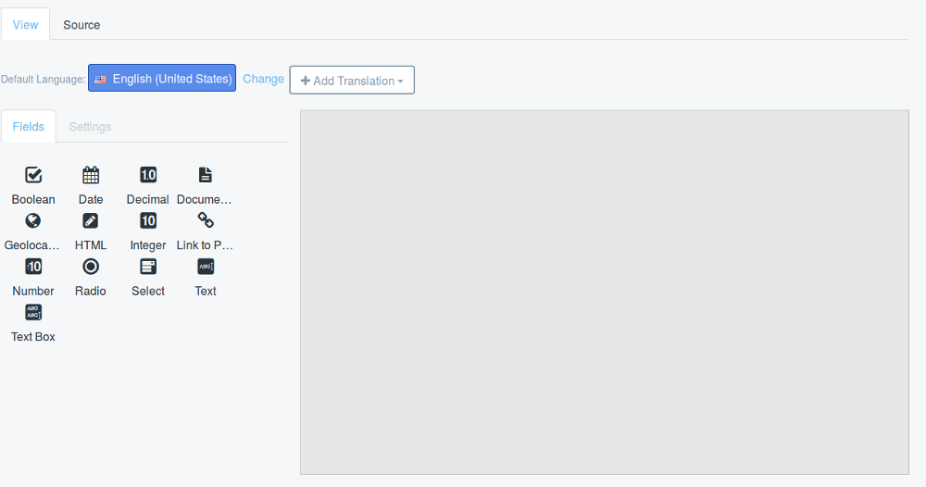
Task: Open the Add Translation dropdown
Action: click(x=352, y=81)
